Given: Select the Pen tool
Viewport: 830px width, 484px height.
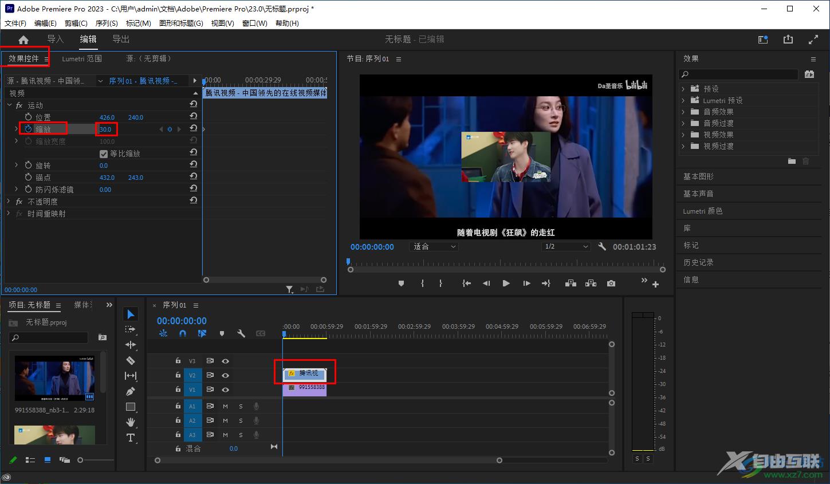Looking at the screenshot, I should (x=131, y=391).
